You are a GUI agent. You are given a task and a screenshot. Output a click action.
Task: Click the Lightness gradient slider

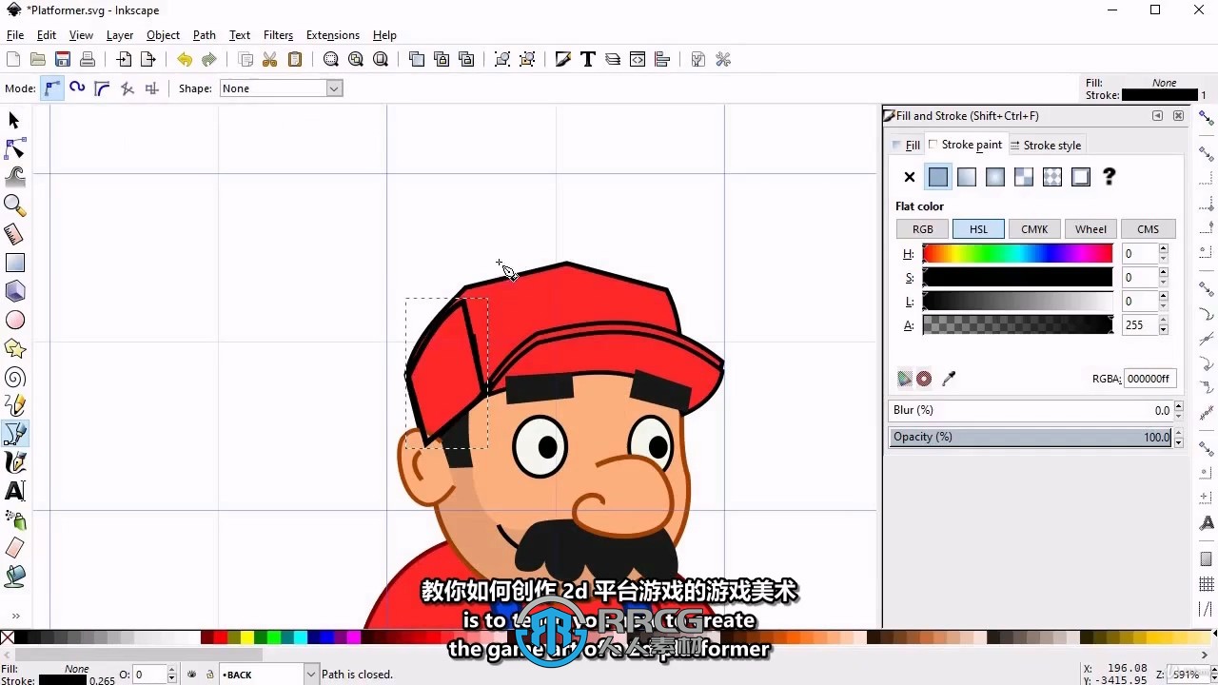[x=1017, y=302]
